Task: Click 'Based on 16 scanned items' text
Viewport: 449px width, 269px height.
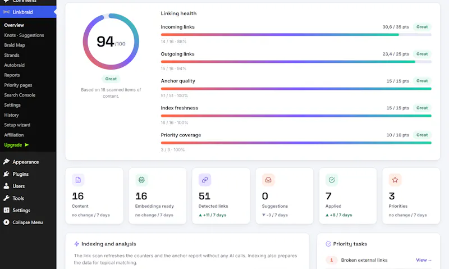Action: click(x=111, y=93)
